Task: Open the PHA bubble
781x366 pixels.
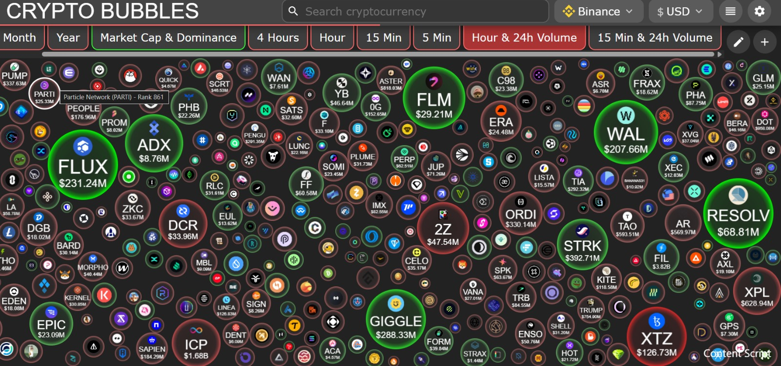Action: click(x=696, y=94)
